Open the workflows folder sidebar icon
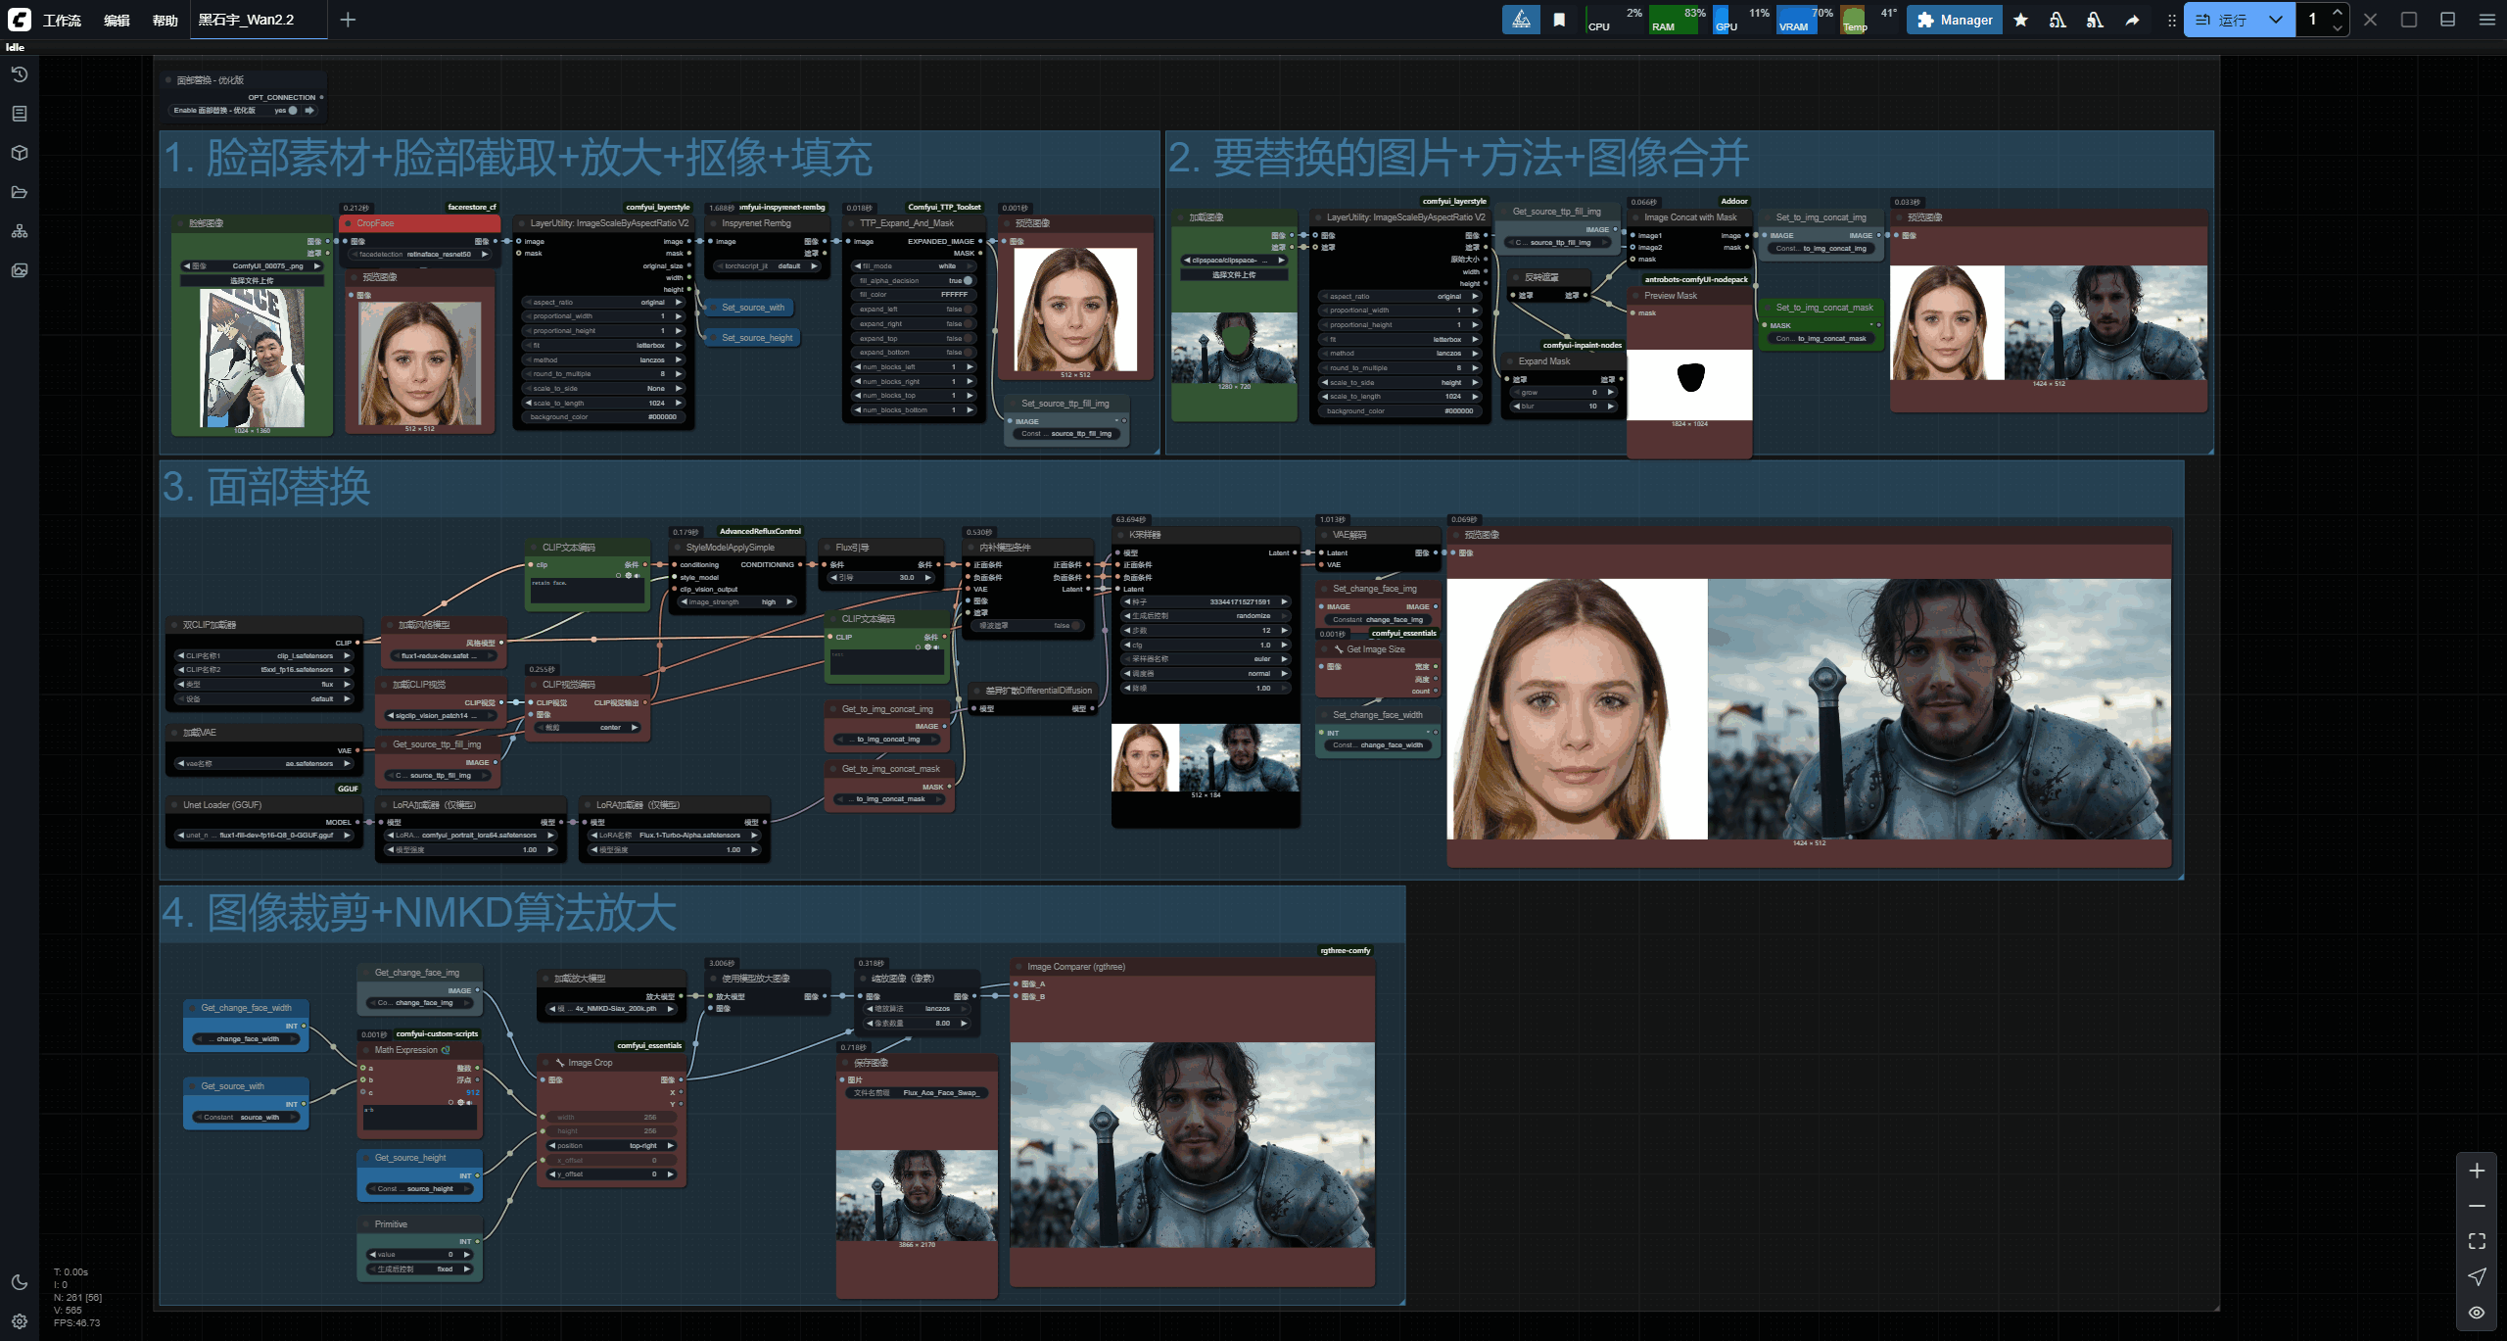Screen dimensions: 2507x1341 [x=19, y=192]
